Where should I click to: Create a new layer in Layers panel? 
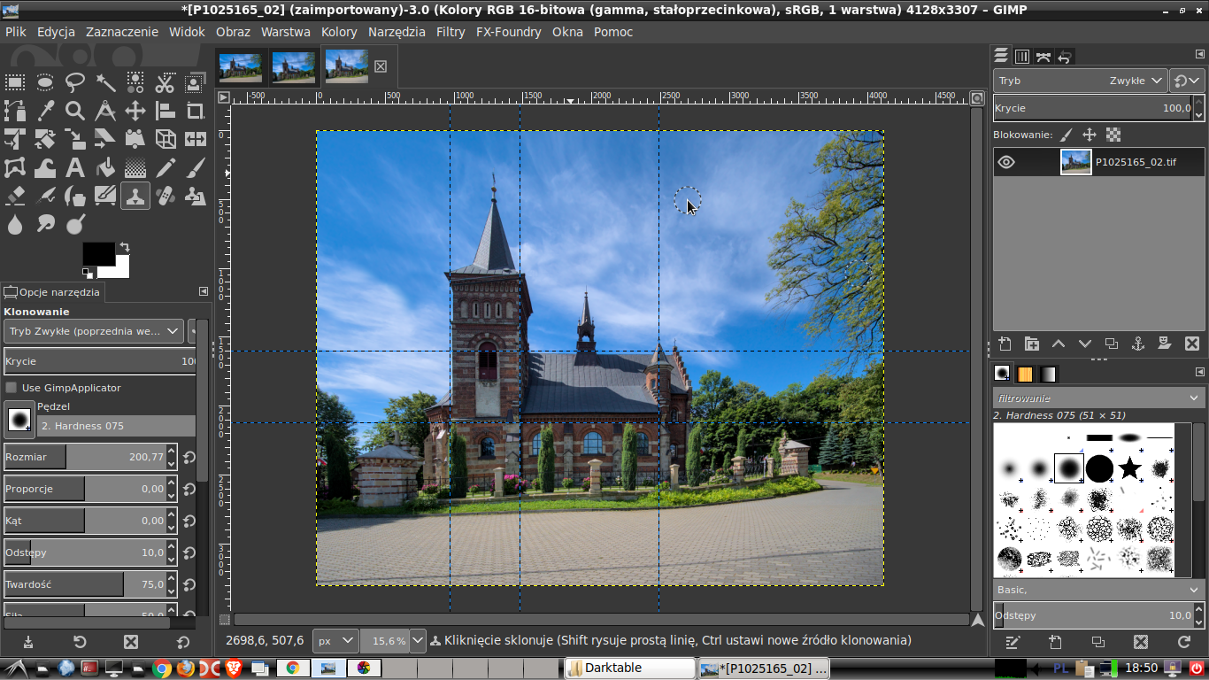tap(1005, 344)
